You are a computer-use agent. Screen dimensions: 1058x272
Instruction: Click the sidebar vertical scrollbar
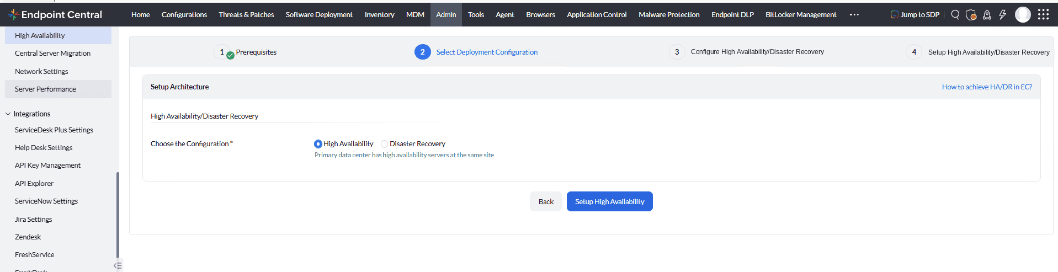coord(118,214)
